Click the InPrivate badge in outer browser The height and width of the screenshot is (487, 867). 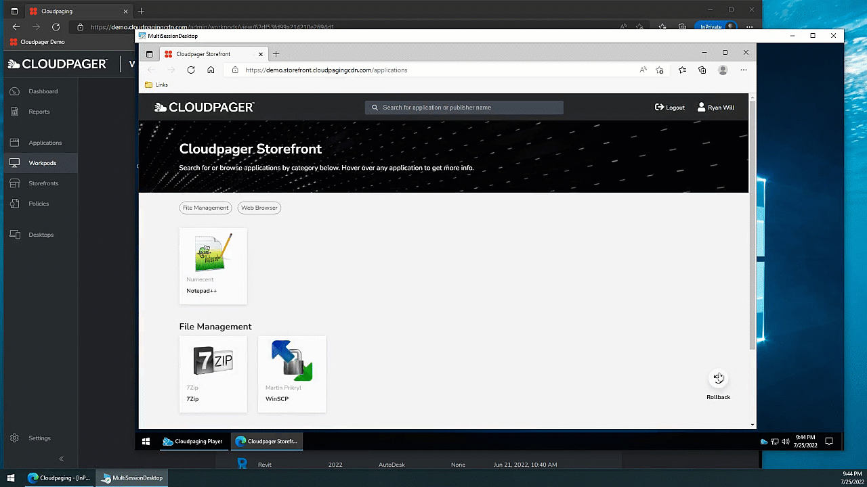pyautogui.click(x=717, y=26)
